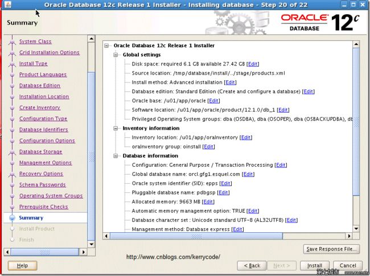The width and height of the screenshot is (370, 276).
Task: Edit the oraInventory group
Action: coord(208,147)
